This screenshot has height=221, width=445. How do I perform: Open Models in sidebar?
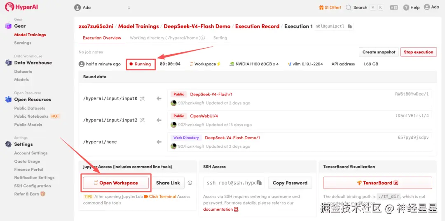pyautogui.click(x=21, y=79)
